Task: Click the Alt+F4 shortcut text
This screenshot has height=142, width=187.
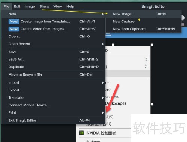Action: (85, 120)
